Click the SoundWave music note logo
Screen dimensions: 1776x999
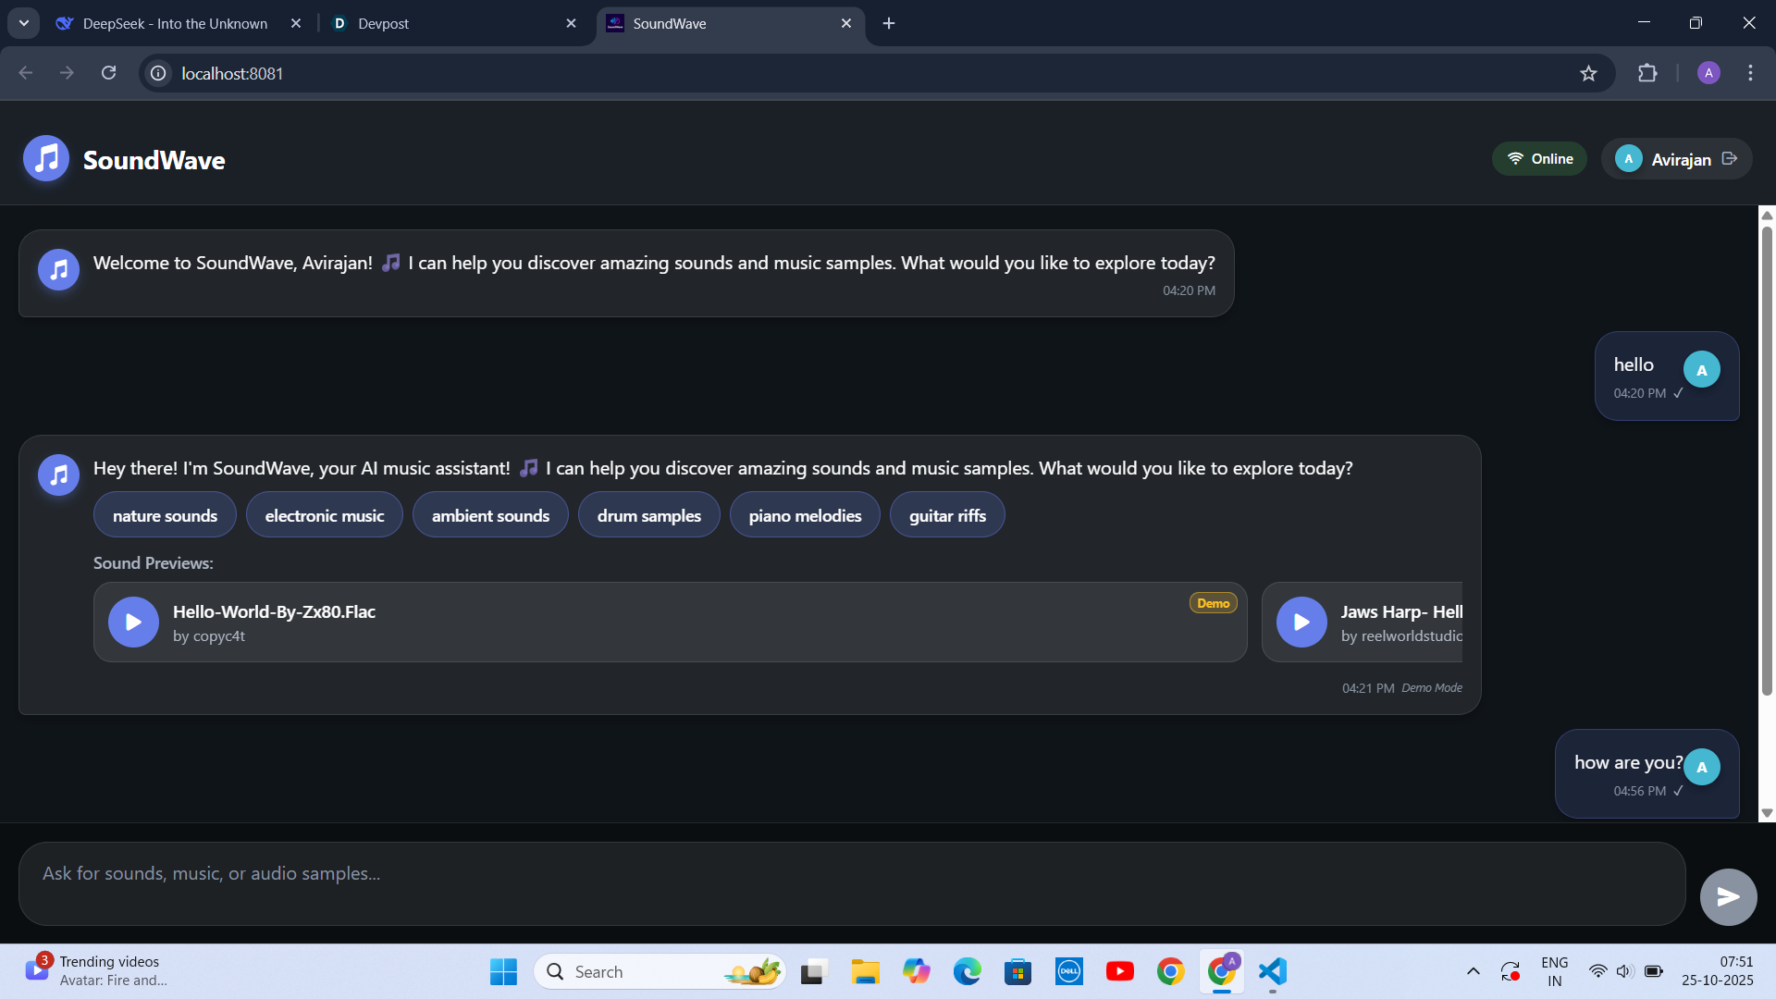tap(46, 159)
